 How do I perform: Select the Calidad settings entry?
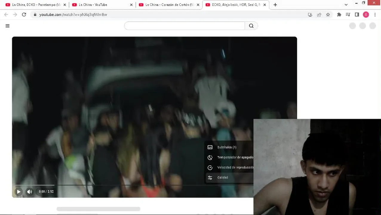[x=229, y=178]
